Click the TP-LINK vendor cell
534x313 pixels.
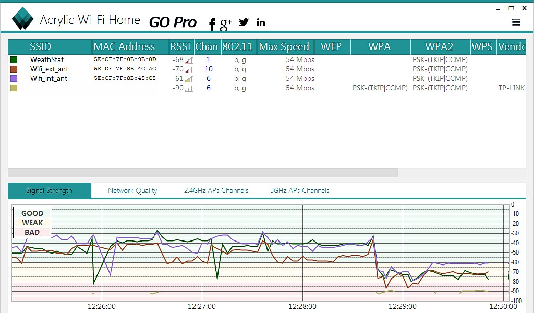click(512, 88)
